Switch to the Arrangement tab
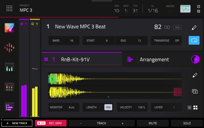Screen dimensions: 204x128 (x=154, y=59)
